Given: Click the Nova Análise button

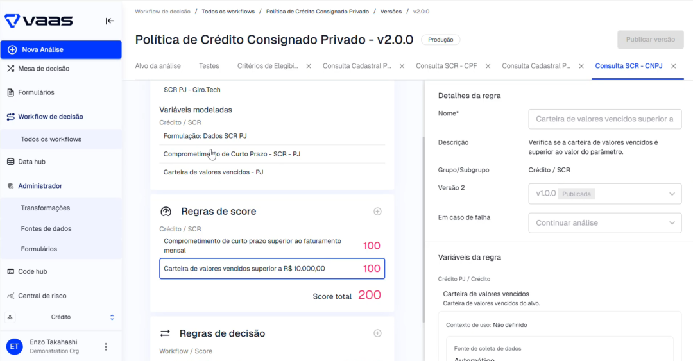Looking at the screenshot, I should (61, 49).
